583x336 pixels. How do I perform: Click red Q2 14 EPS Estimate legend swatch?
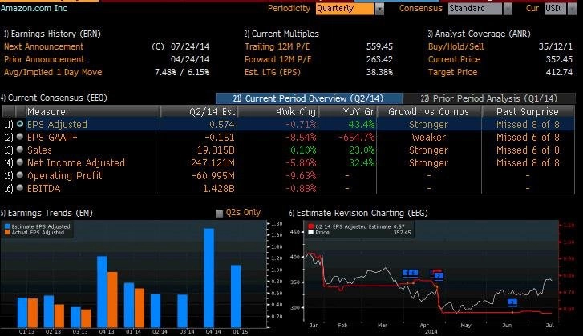pyautogui.click(x=311, y=226)
